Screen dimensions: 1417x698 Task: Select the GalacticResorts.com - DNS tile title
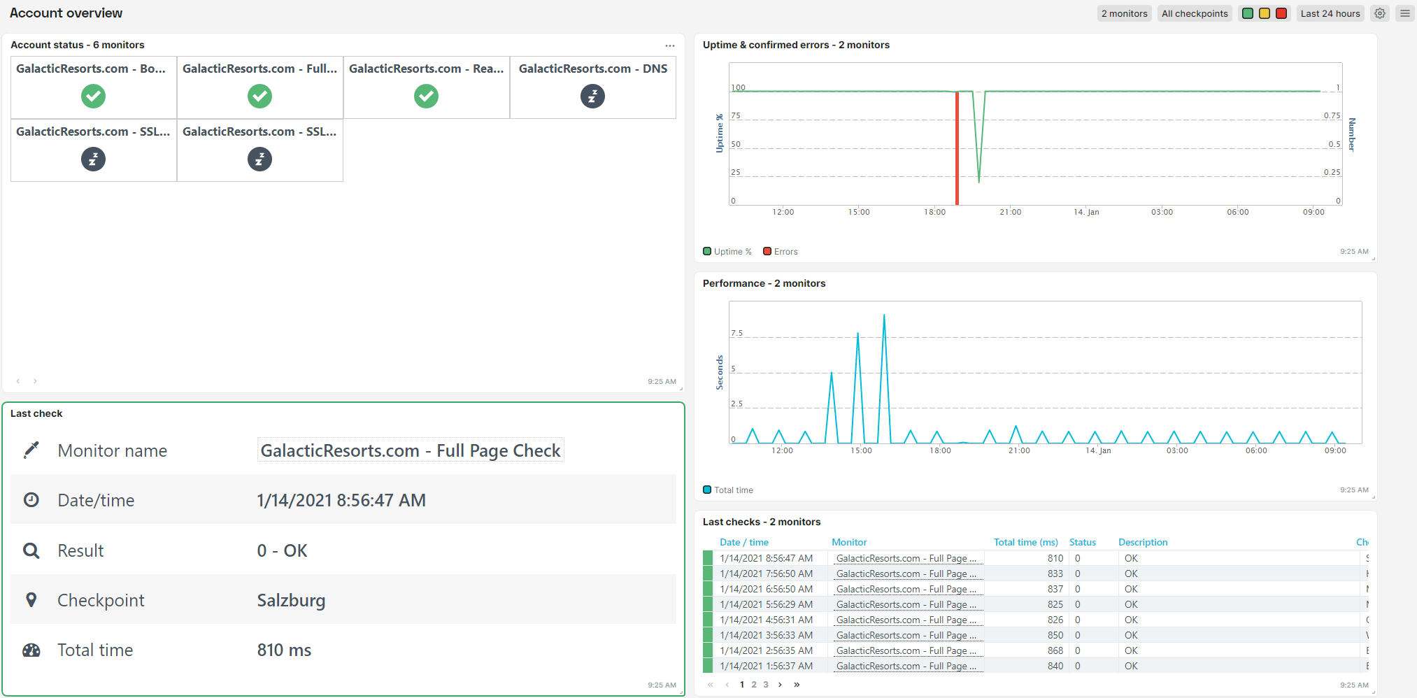(x=593, y=69)
